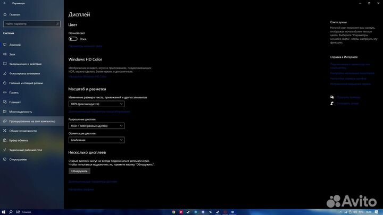The width and height of the screenshot is (383, 215).
Task: Go to Проецирование на этот компьютер
Action: [32, 121]
